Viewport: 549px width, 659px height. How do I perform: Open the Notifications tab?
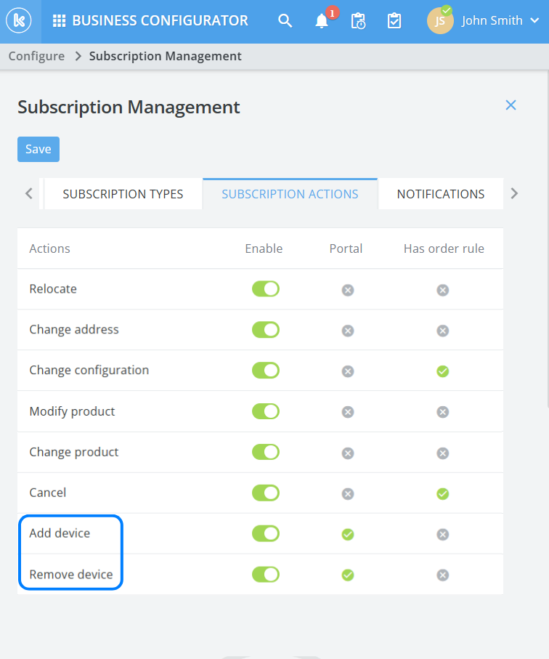[x=440, y=194]
